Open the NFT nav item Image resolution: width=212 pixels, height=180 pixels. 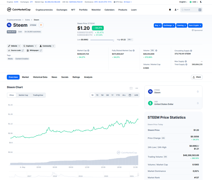pyautogui.click(x=73, y=10)
